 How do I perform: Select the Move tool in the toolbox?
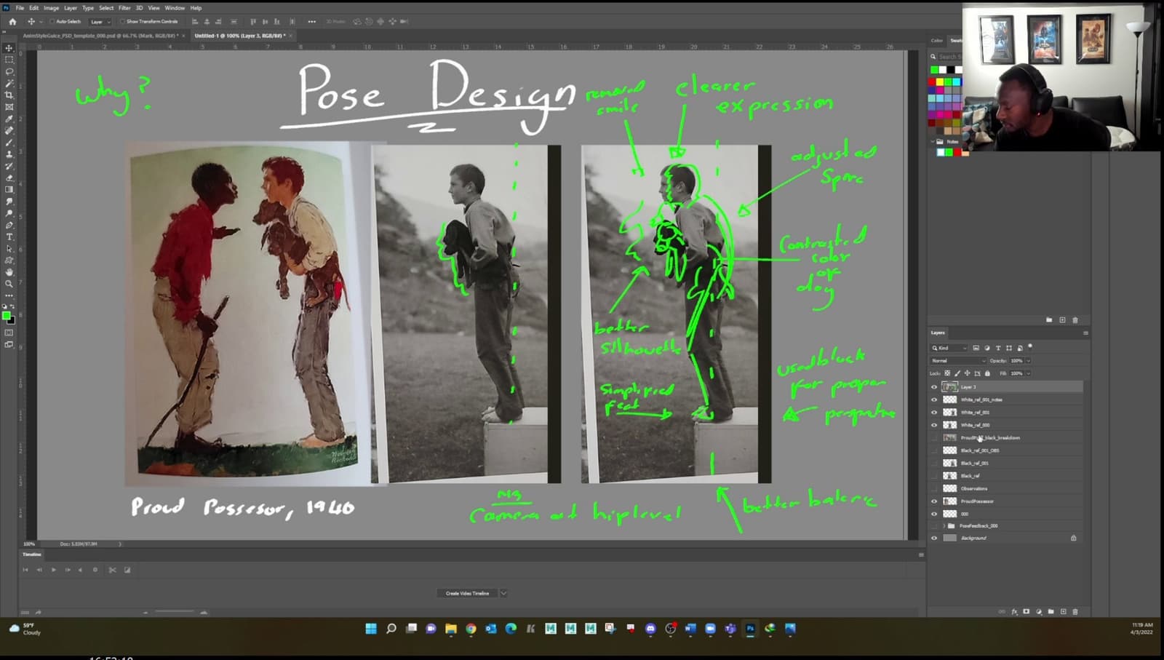9,48
